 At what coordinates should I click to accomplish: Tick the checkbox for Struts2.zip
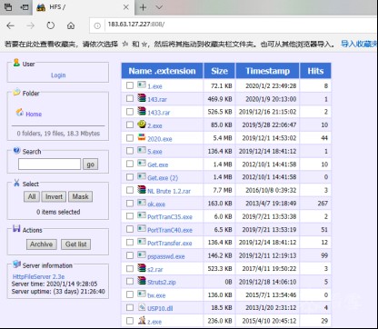coord(130,282)
